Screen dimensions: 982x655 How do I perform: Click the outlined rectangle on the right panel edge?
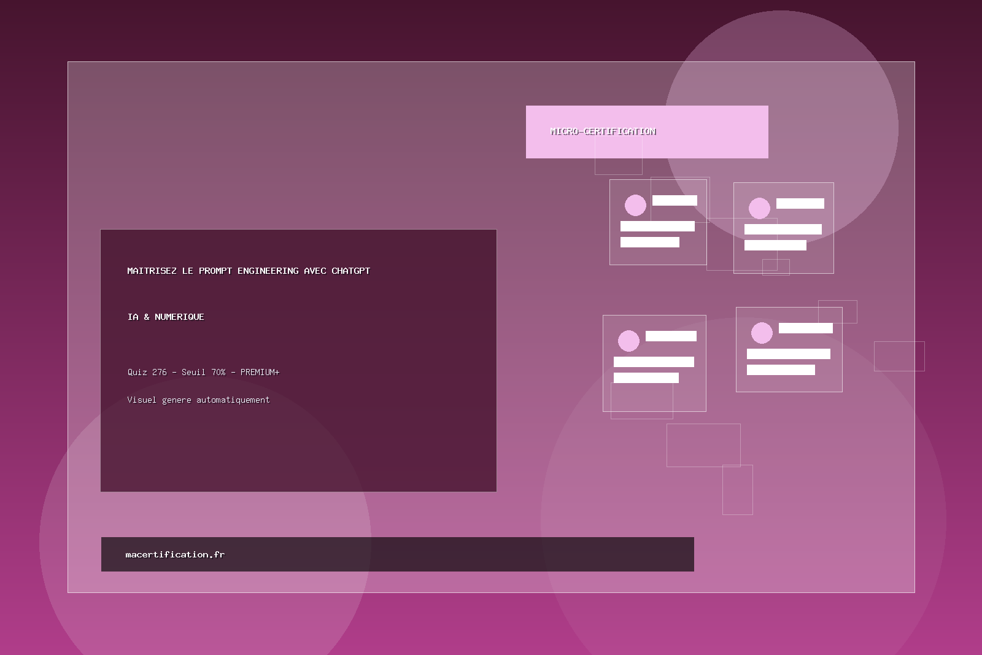pos(899,356)
